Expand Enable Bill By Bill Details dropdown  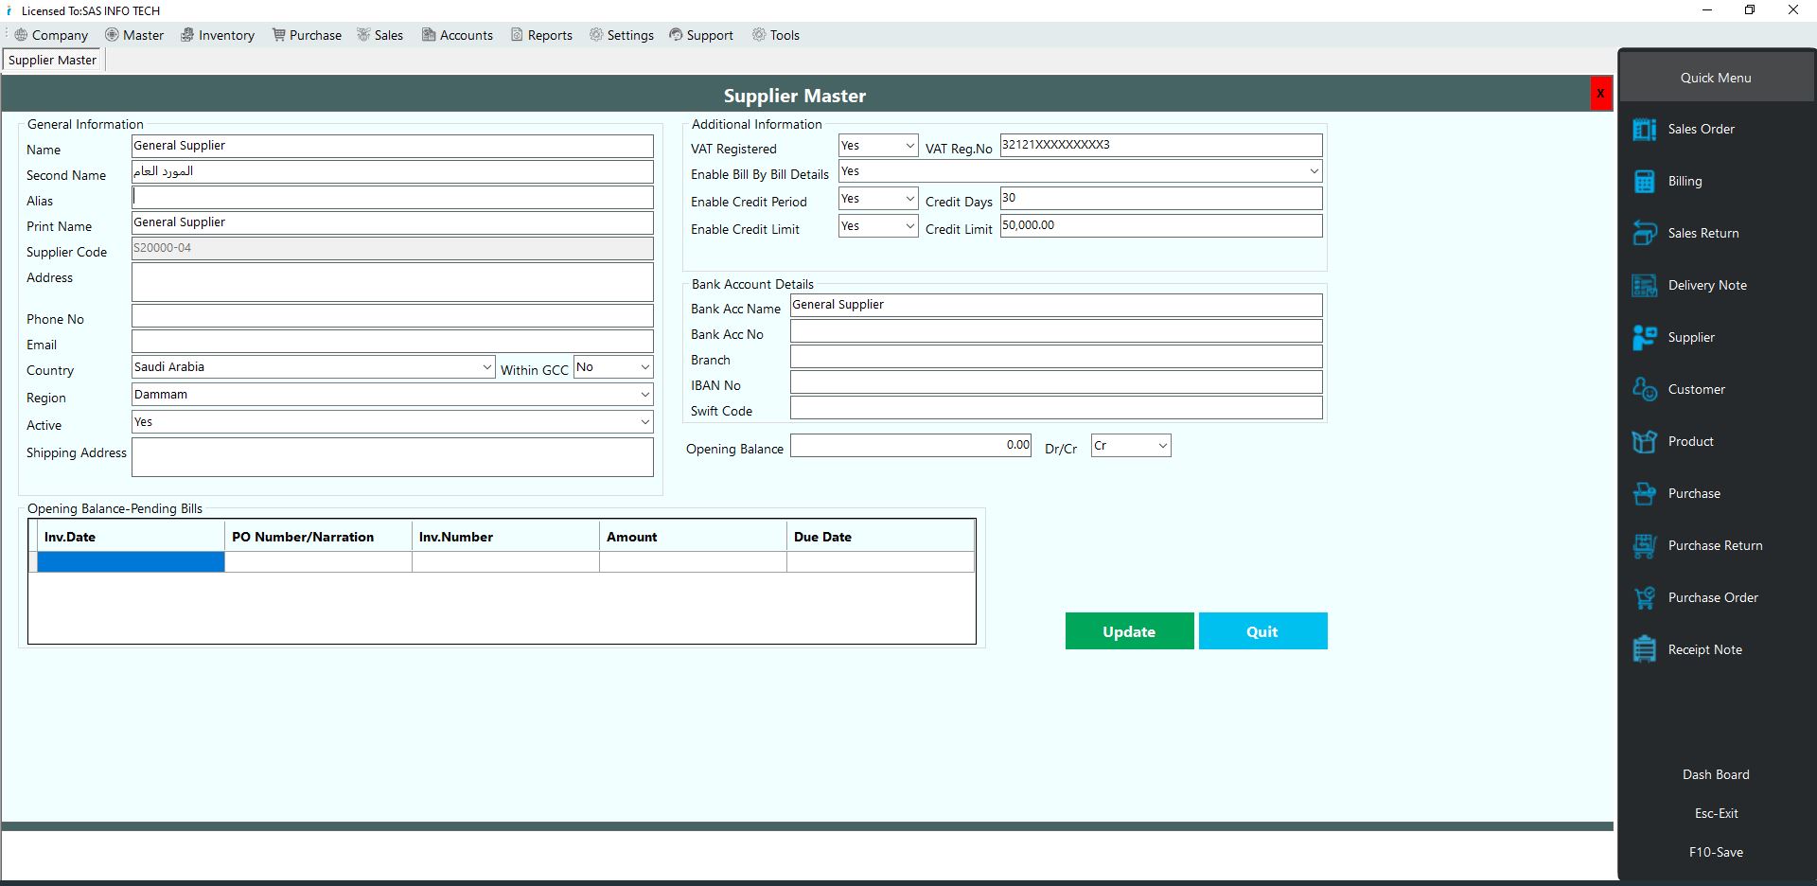point(1314,171)
